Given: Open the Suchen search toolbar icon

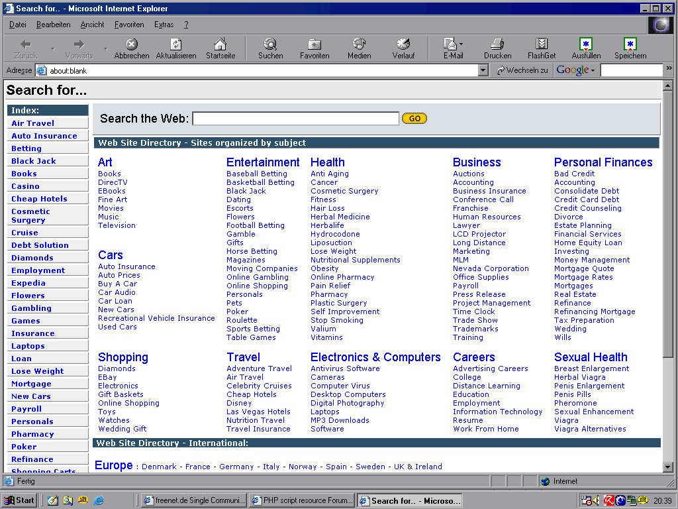Looking at the screenshot, I should pos(270,44).
